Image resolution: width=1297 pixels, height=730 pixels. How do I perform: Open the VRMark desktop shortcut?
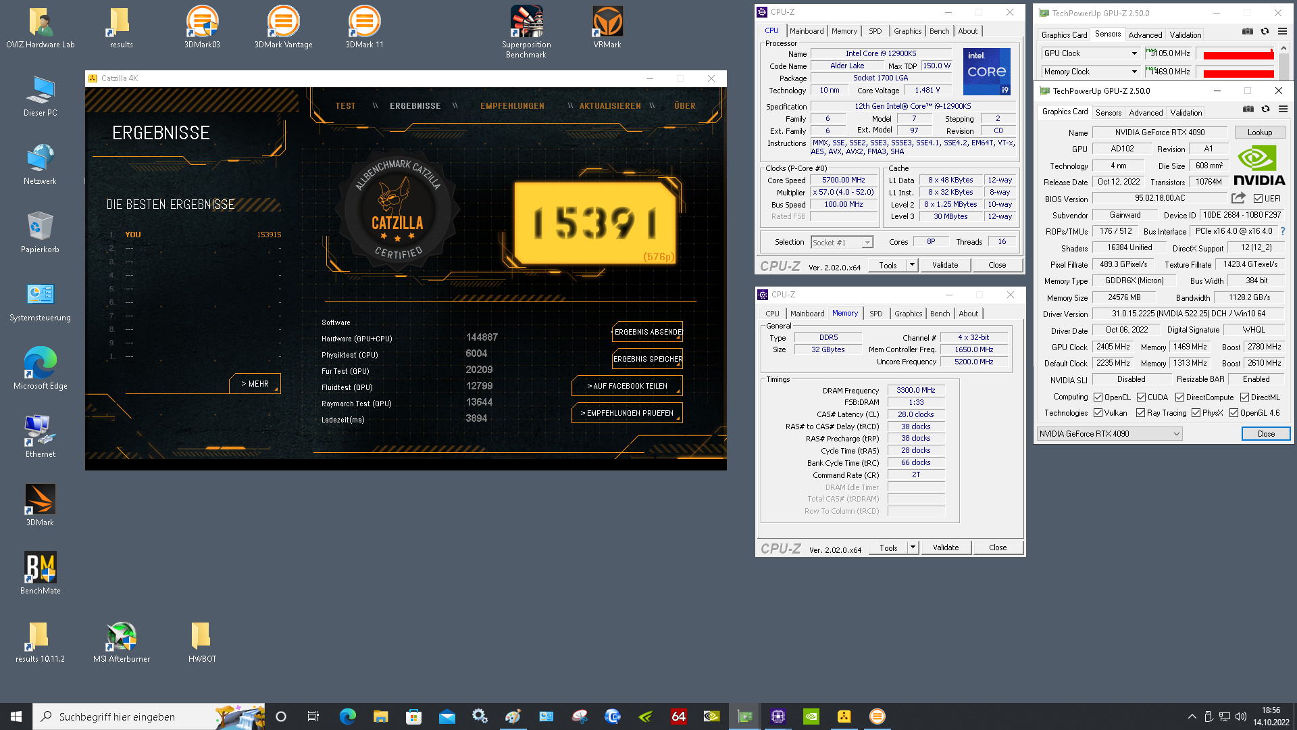(607, 28)
